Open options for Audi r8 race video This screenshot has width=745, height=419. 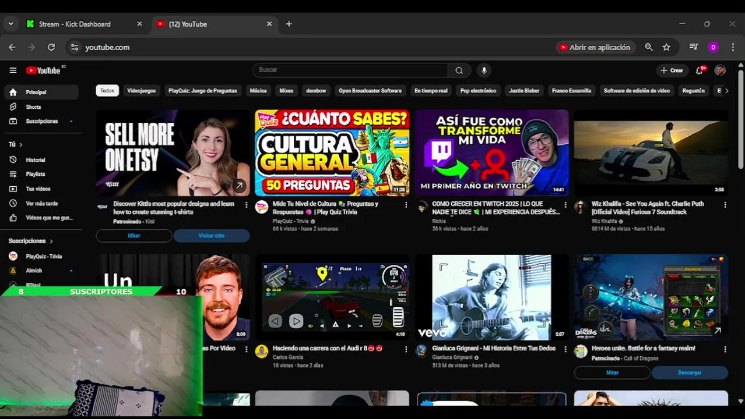406,349
